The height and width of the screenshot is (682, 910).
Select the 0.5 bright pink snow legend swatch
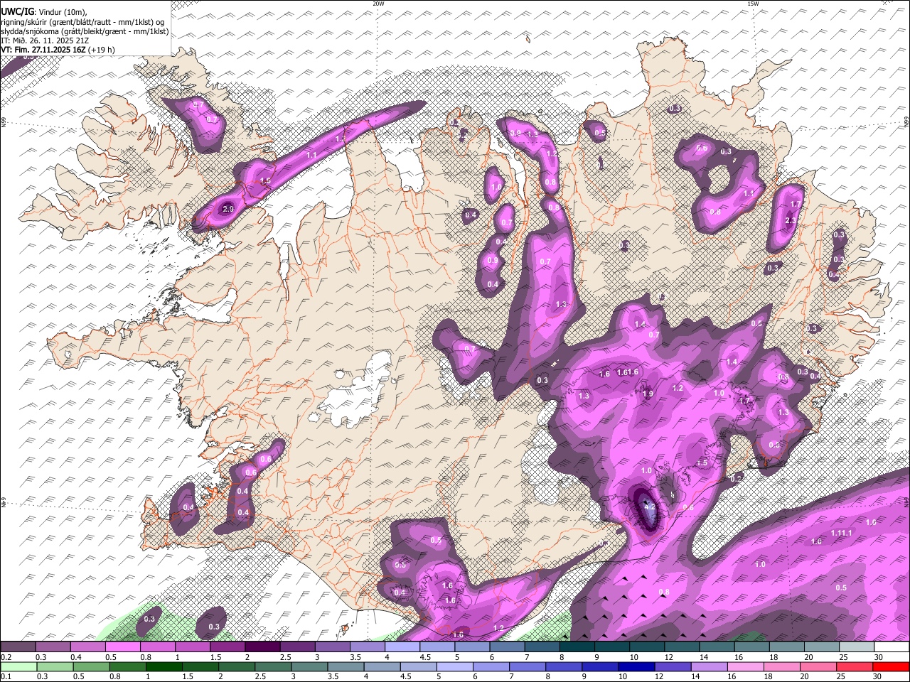(x=123, y=647)
